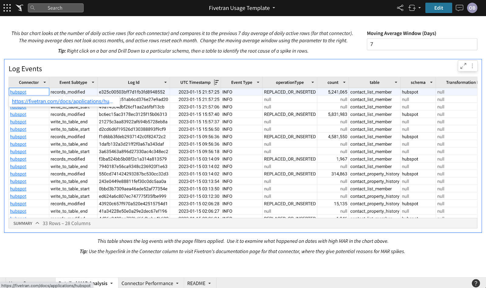Open comments with the speech bubble icon
486x288 pixels.
pyautogui.click(x=459, y=8)
